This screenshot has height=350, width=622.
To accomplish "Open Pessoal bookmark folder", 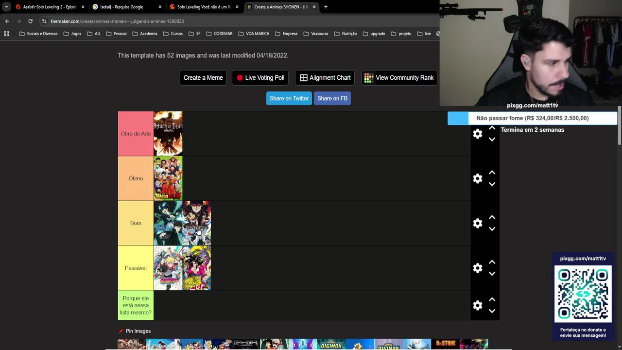I will pyautogui.click(x=116, y=34).
